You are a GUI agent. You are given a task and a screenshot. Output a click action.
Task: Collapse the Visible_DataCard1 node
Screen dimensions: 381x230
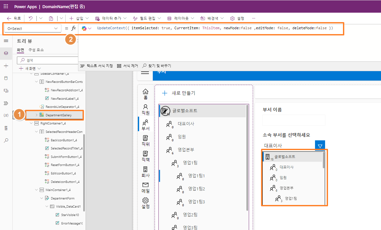click(47, 206)
